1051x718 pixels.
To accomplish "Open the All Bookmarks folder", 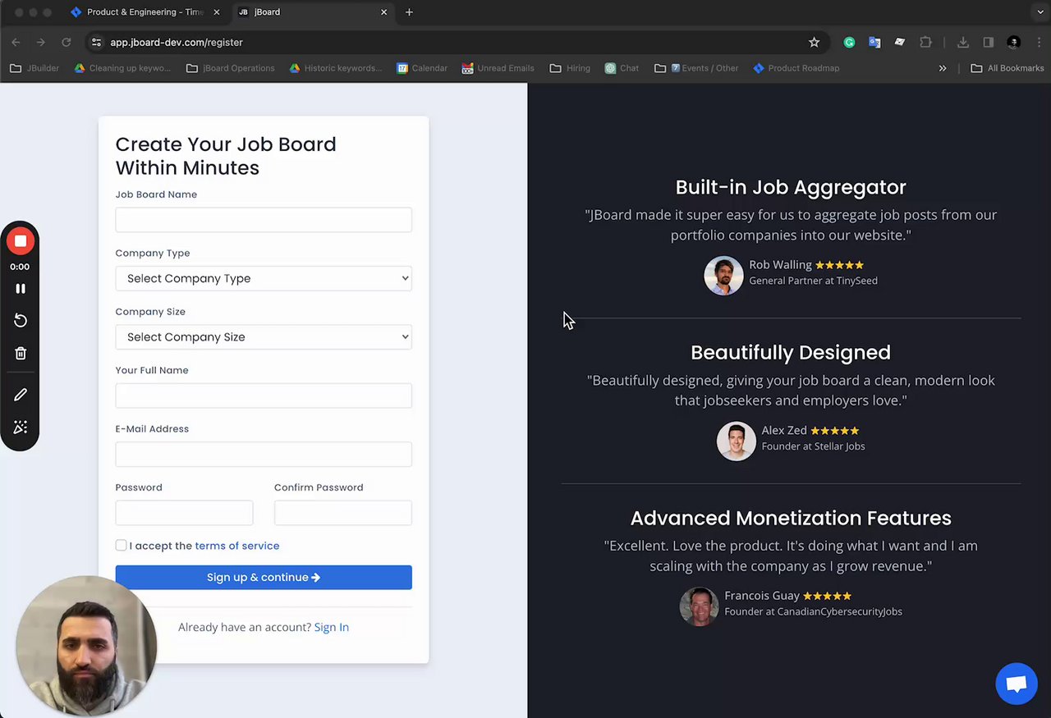I will click(x=1007, y=68).
